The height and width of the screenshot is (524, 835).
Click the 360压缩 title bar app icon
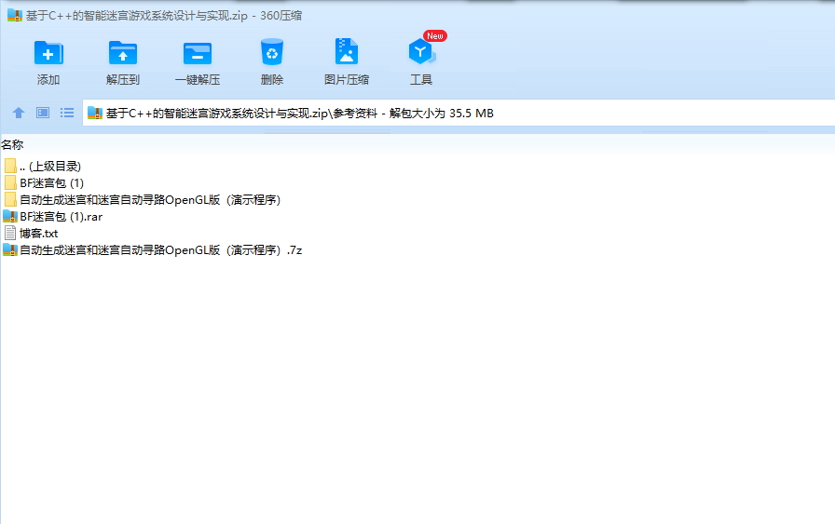click(15, 16)
